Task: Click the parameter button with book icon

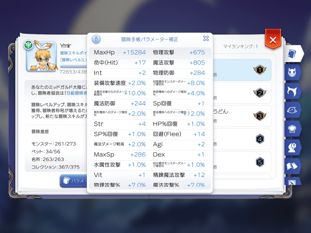Action: (73, 181)
